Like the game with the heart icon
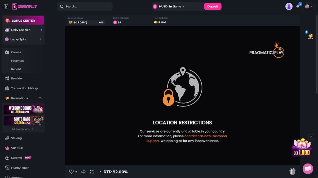The image size is (318, 178). point(71,172)
